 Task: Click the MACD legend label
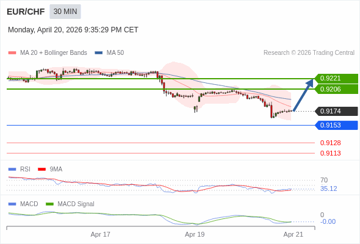(29, 204)
